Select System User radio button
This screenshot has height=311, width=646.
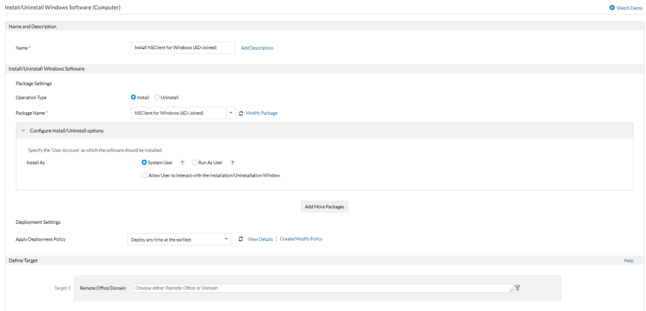click(x=144, y=163)
